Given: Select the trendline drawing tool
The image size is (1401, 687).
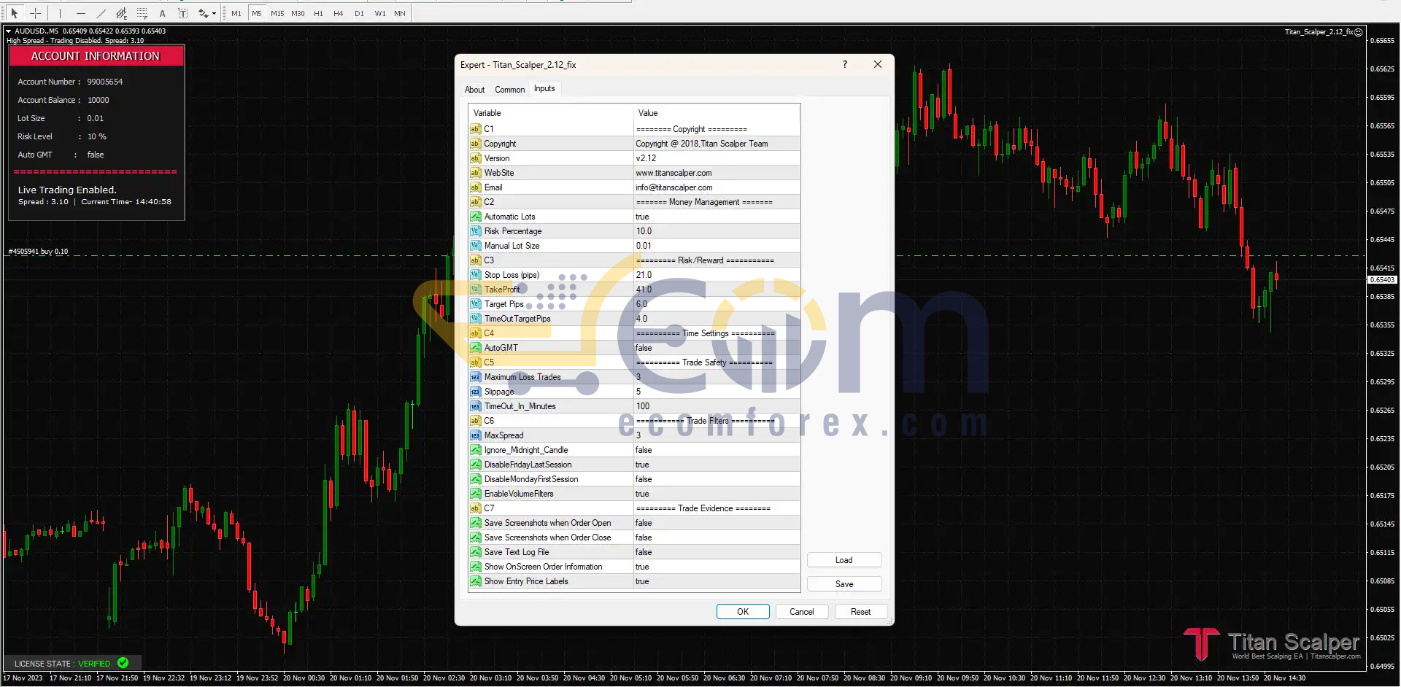Looking at the screenshot, I should click(x=101, y=13).
